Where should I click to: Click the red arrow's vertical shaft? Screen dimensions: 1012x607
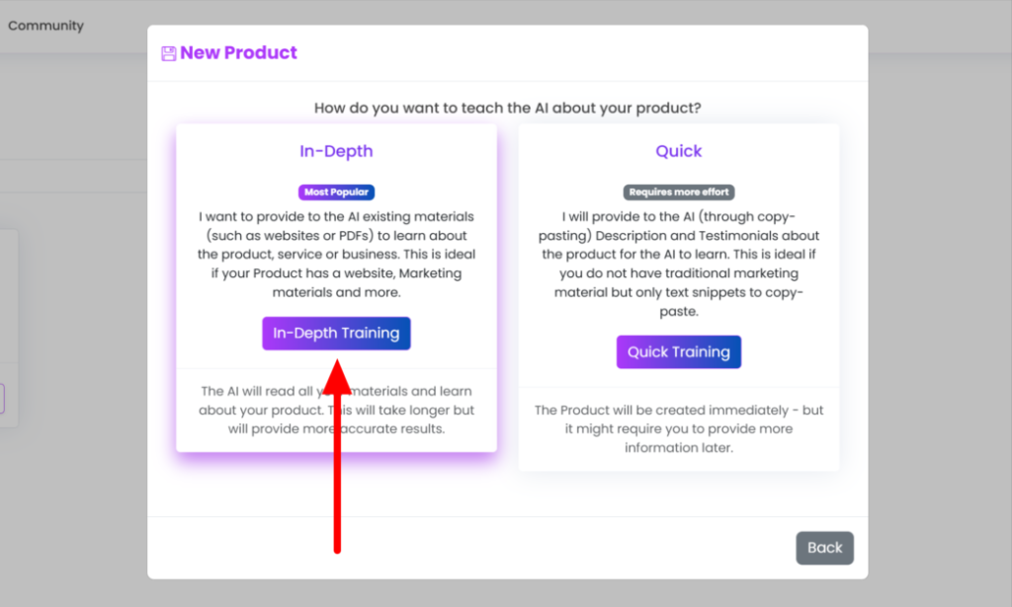click(337, 474)
